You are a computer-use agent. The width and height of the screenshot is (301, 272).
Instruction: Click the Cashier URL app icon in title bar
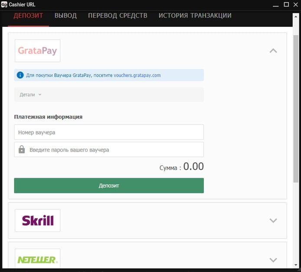(x=4, y=4)
